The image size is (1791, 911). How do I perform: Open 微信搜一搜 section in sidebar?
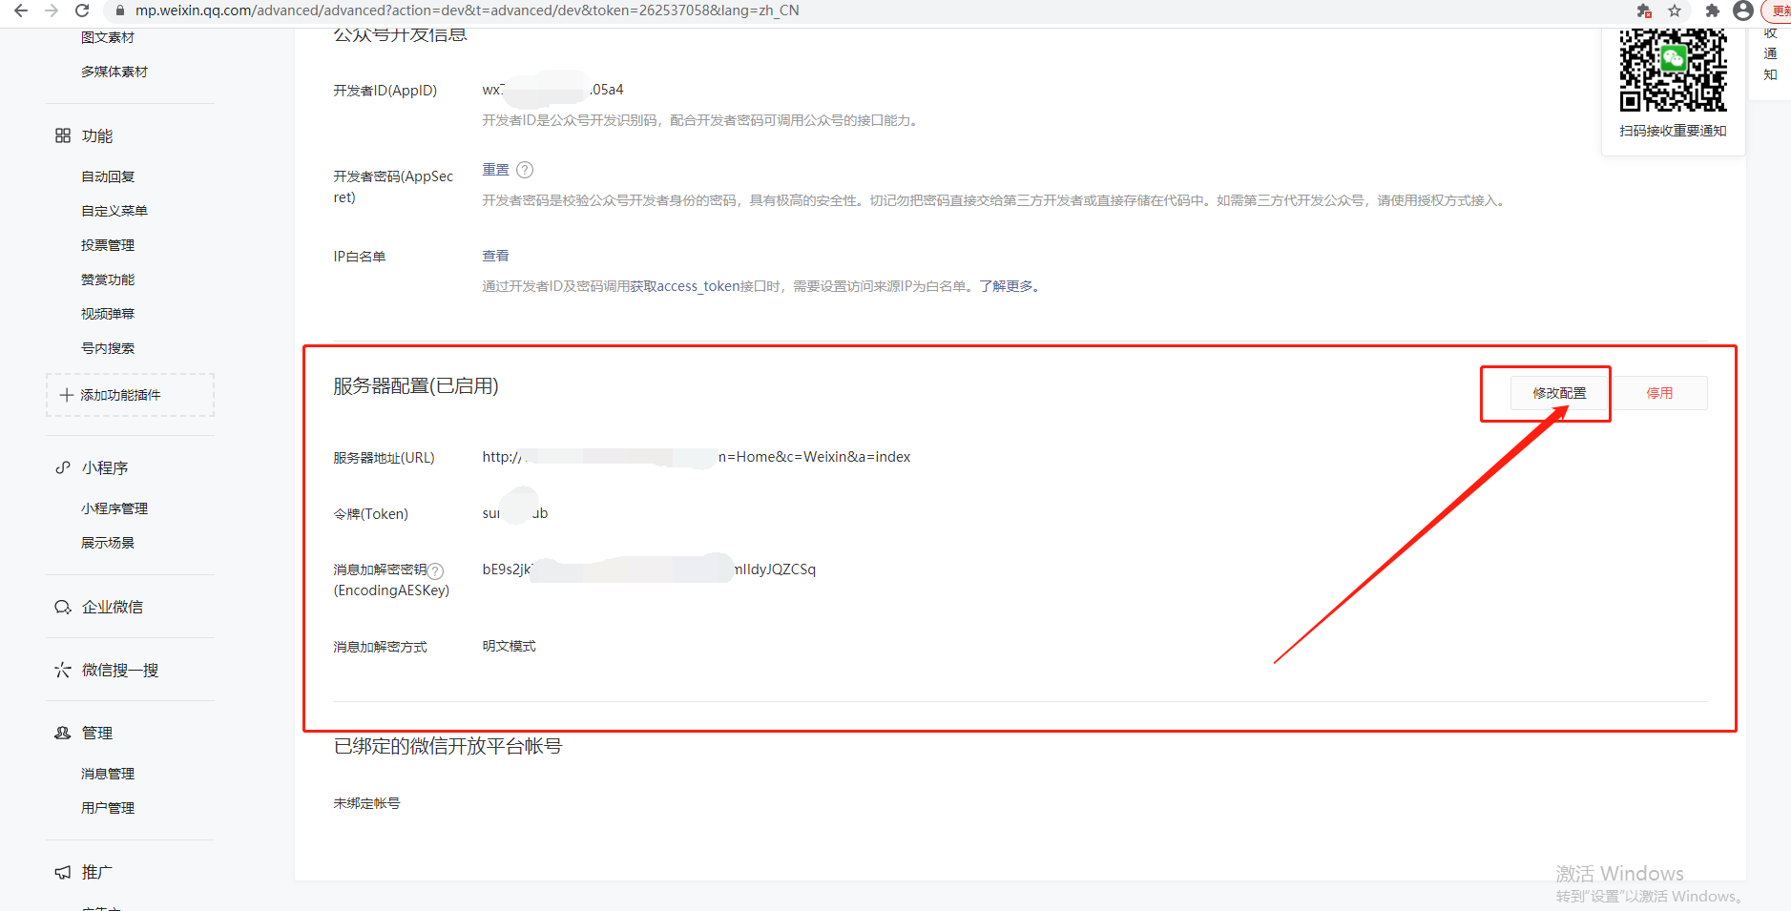pos(119,670)
